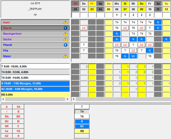Open the warning icon on the Maier row
The height and width of the screenshot is (139, 171).
coord(66,56)
